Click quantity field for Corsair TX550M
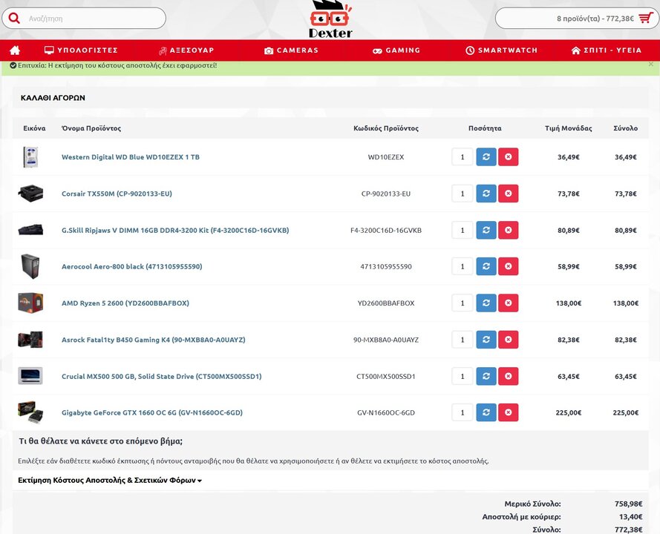 click(x=463, y=194)
